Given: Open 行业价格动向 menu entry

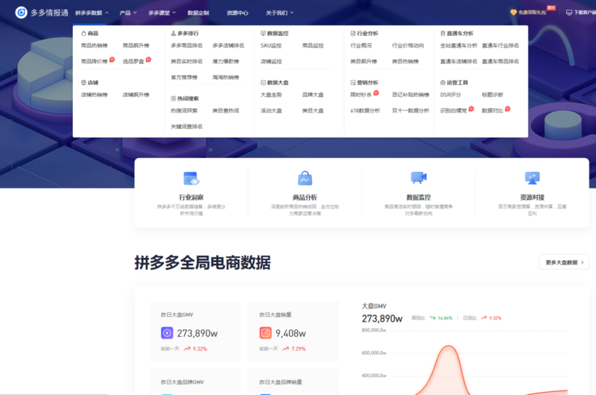Looking at the screenshot, I should click(408, 45).
